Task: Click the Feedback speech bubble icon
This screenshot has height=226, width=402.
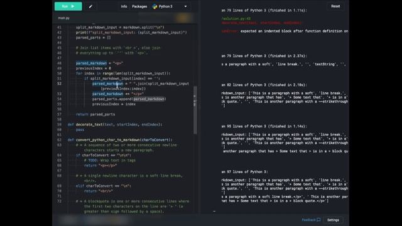Action: point(318,220)
